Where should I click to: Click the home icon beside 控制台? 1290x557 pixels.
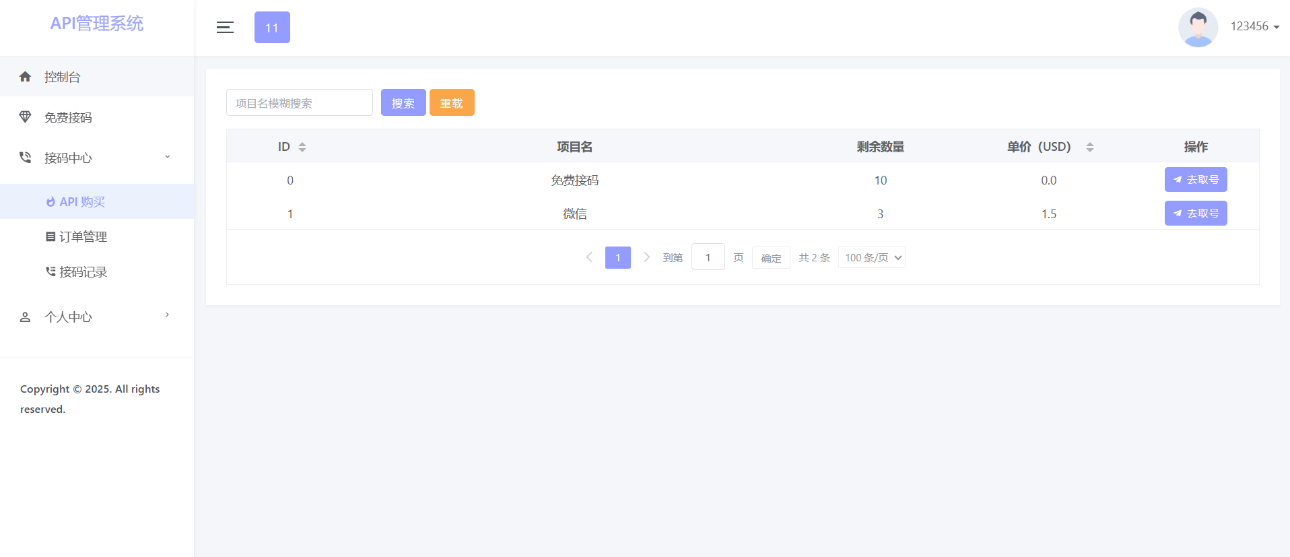26,77
